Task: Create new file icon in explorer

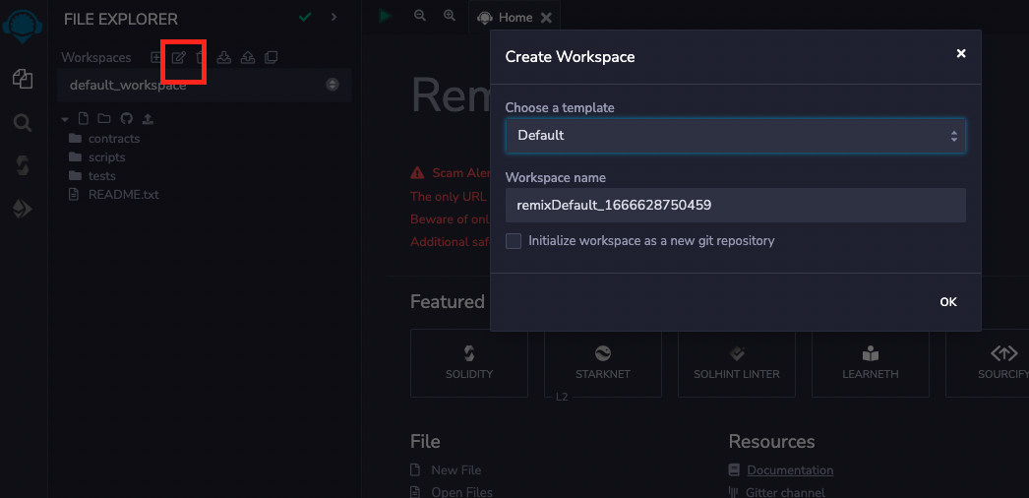Action: 84,119
